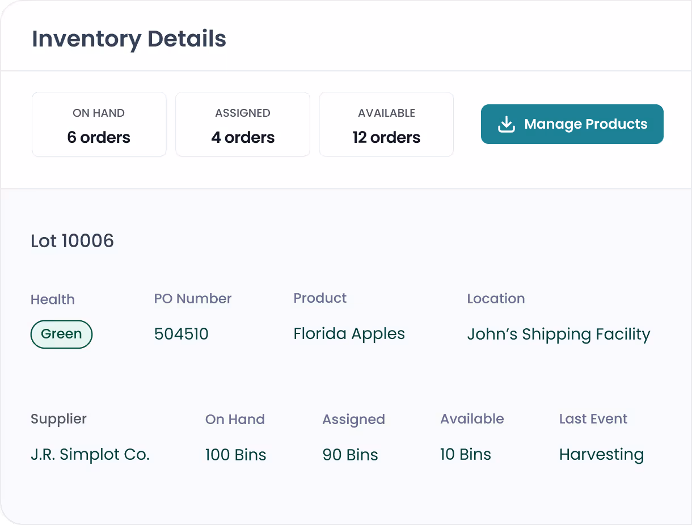Click the Health field label
The width and height of the screenshot is (692, 525).
click(x=52, y=299)
